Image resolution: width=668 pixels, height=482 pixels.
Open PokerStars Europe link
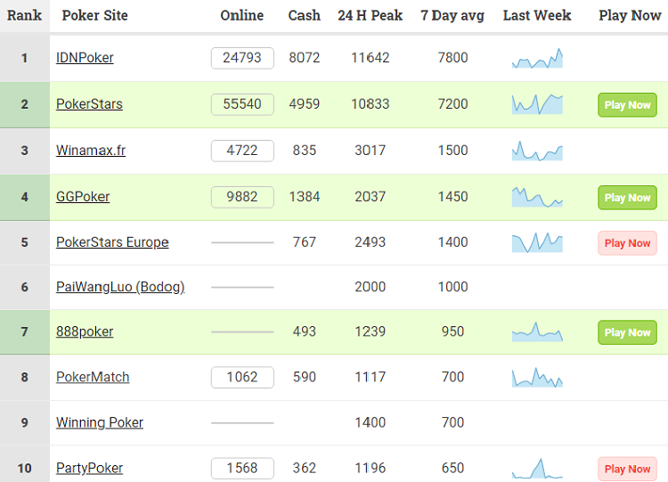point(112,242)
